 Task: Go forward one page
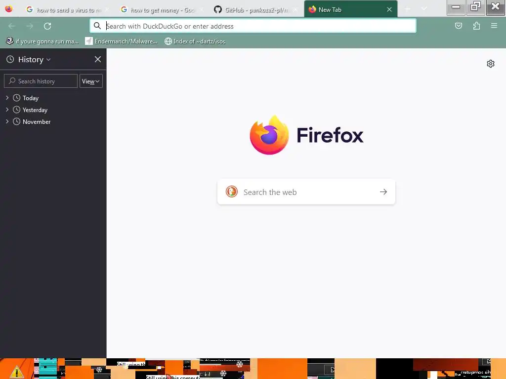pos(30,26)
